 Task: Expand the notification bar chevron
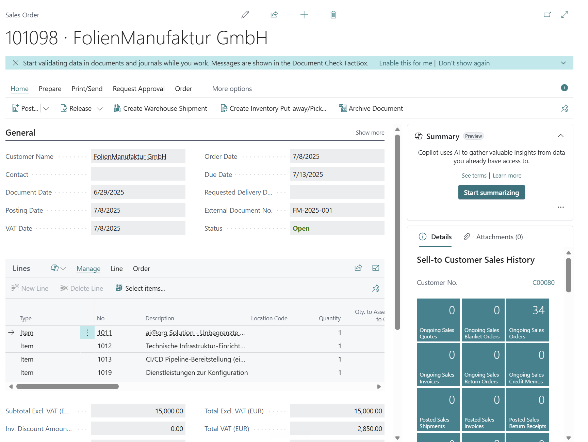pyautogui.click(x=563, y=63)
